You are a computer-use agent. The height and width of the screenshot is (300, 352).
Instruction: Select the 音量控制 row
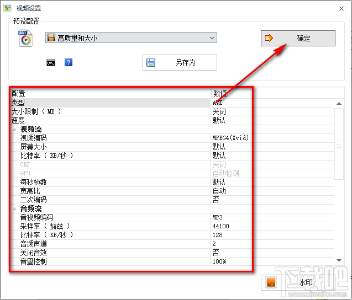[x=172, y=261]
